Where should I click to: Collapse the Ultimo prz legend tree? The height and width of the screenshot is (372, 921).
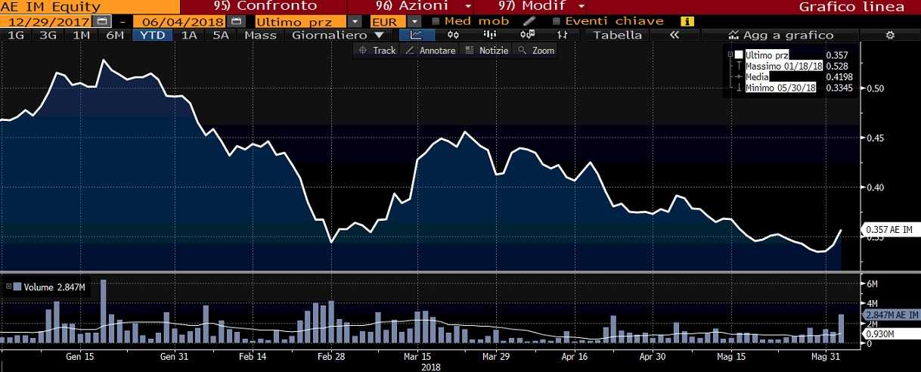click(x=730, y=55)
